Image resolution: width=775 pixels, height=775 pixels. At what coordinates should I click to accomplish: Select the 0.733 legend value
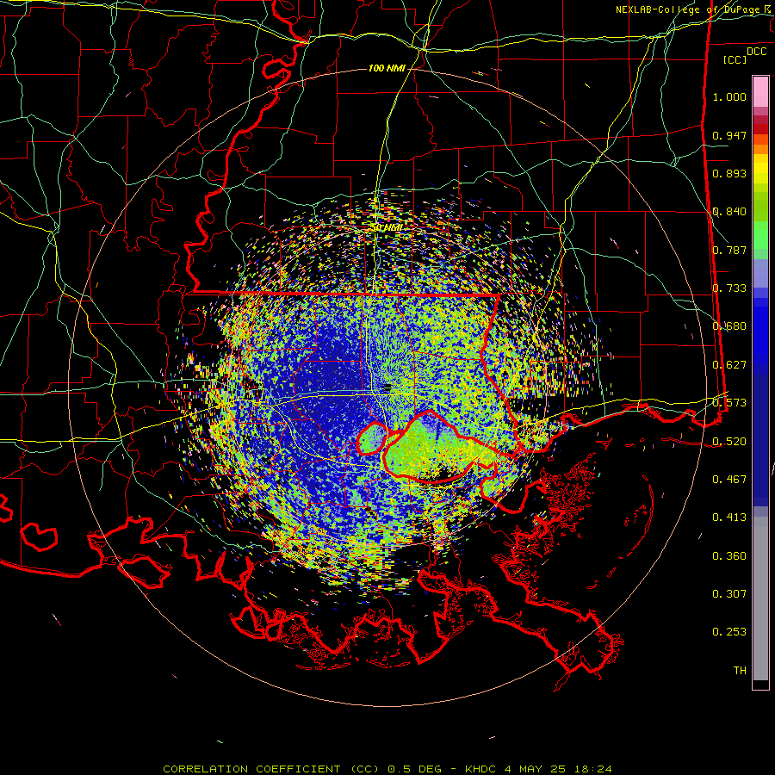729,288
